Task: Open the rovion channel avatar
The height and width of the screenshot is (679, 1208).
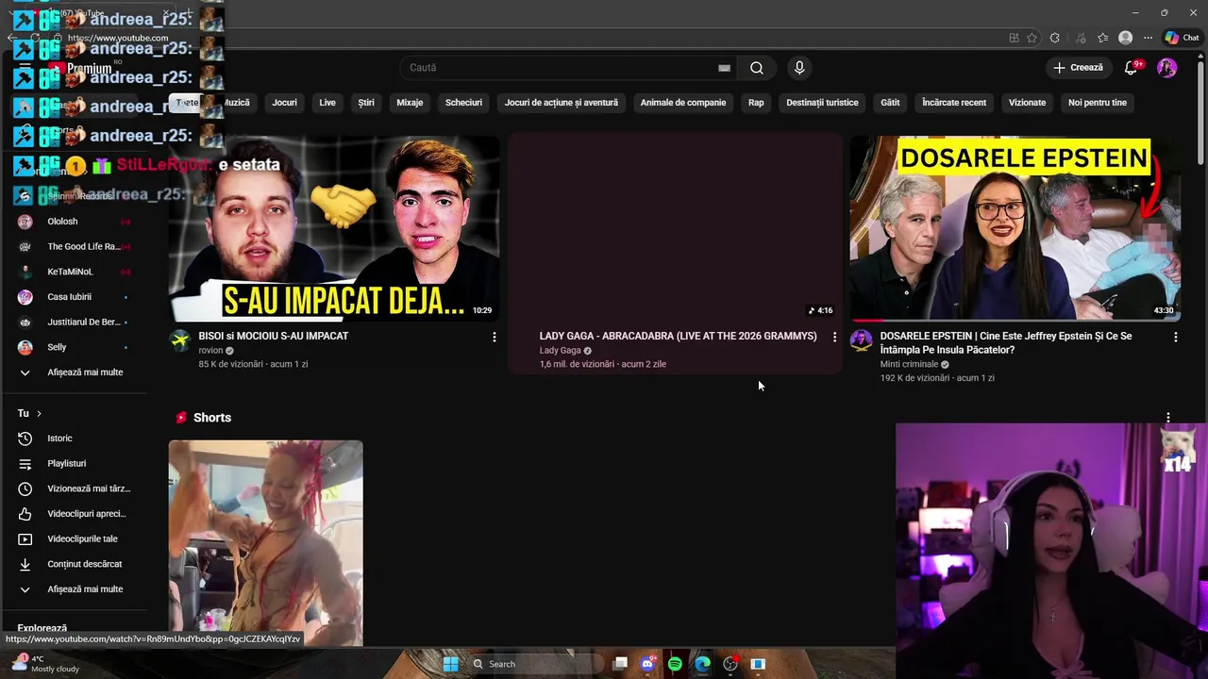Action: click(x=179, y=340)
